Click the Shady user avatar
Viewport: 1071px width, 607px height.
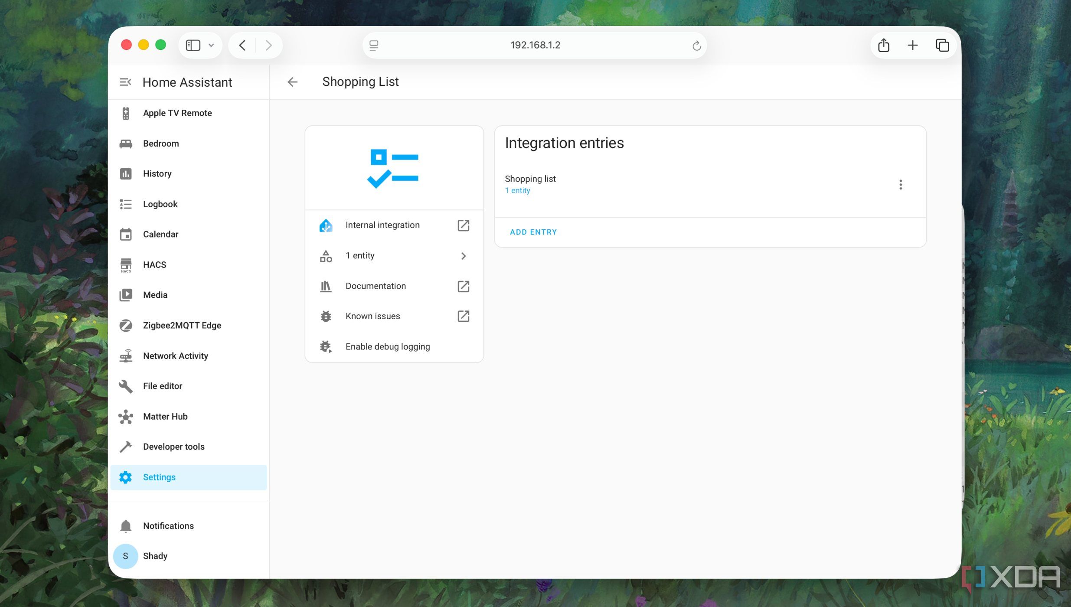(x=126, y=556)
